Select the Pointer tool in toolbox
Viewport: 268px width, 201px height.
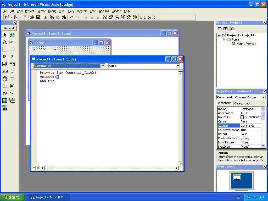(5, 35)
